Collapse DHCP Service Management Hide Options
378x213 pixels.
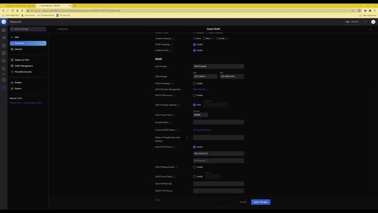click(x=201, y=89)
